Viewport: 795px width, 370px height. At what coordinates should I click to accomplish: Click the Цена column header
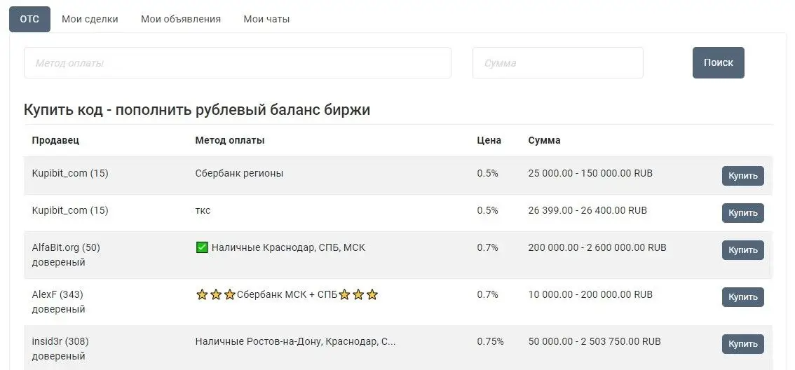coord(489,140)
